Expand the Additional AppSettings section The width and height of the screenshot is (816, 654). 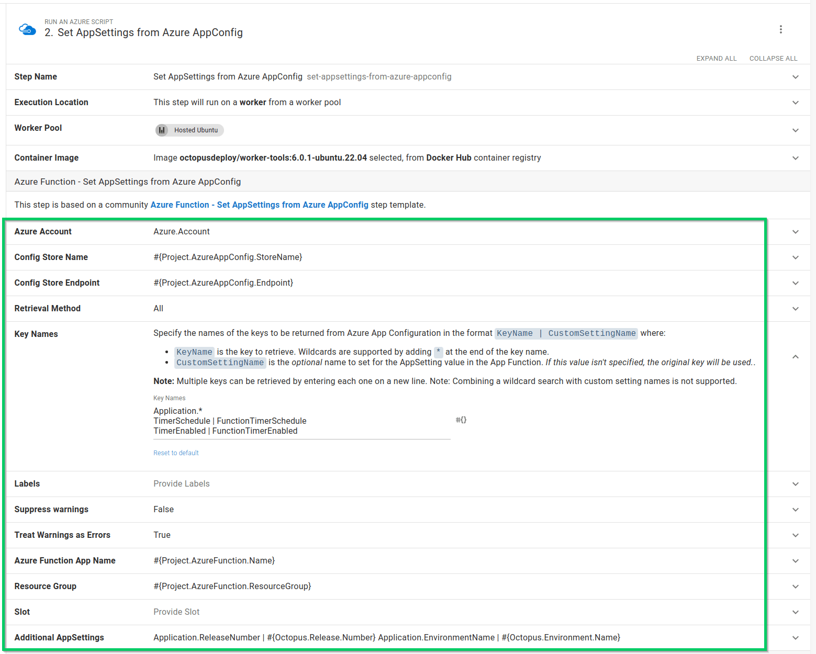[796, 637]
